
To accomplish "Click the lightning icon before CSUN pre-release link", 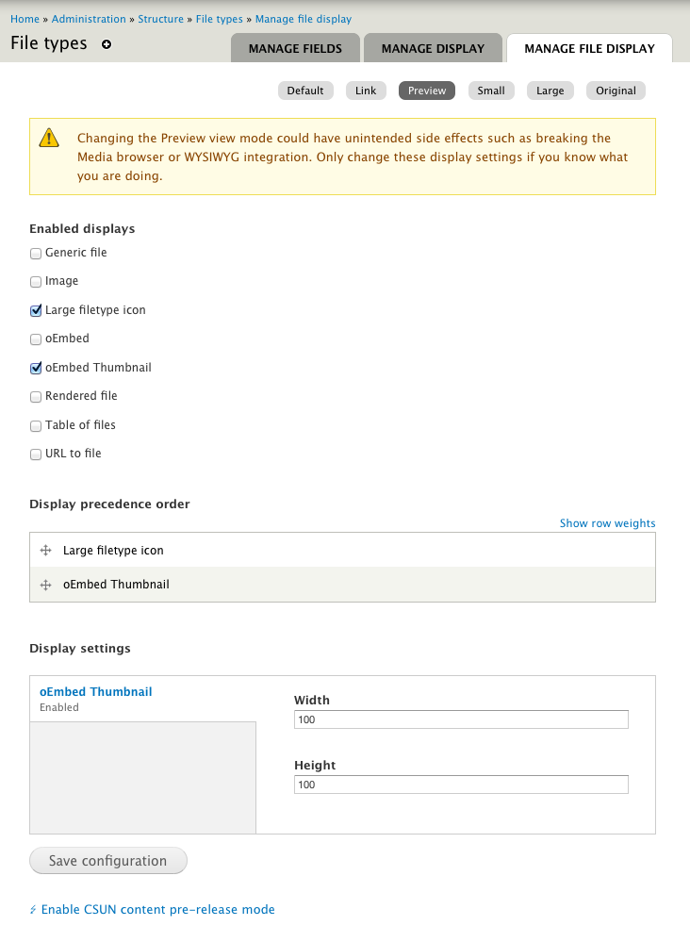I will pos(33,909).
